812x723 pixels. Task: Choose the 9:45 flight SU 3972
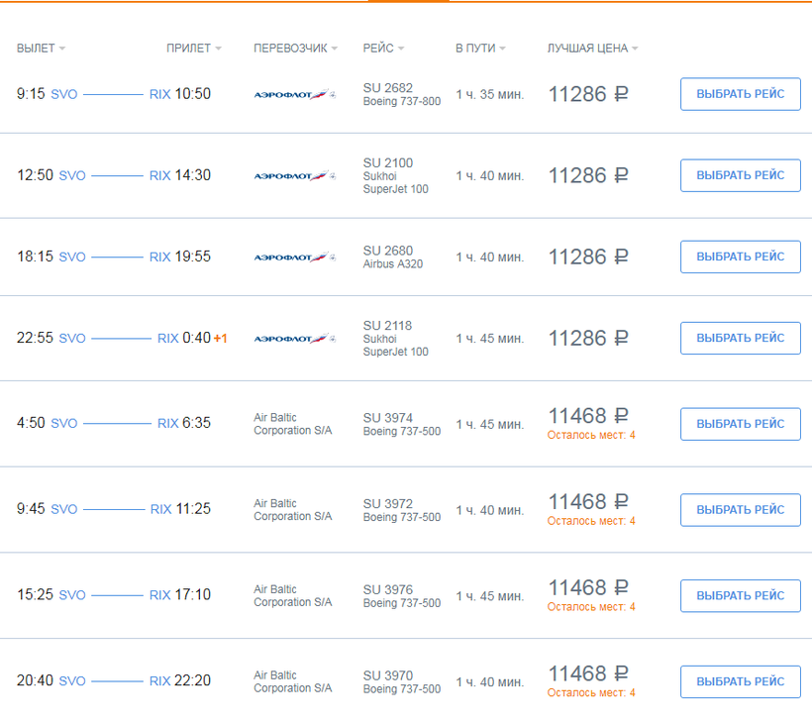(x=740, y=510)
